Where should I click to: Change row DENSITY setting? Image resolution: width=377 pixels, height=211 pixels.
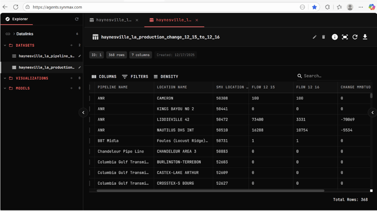(x=166, y=77)
